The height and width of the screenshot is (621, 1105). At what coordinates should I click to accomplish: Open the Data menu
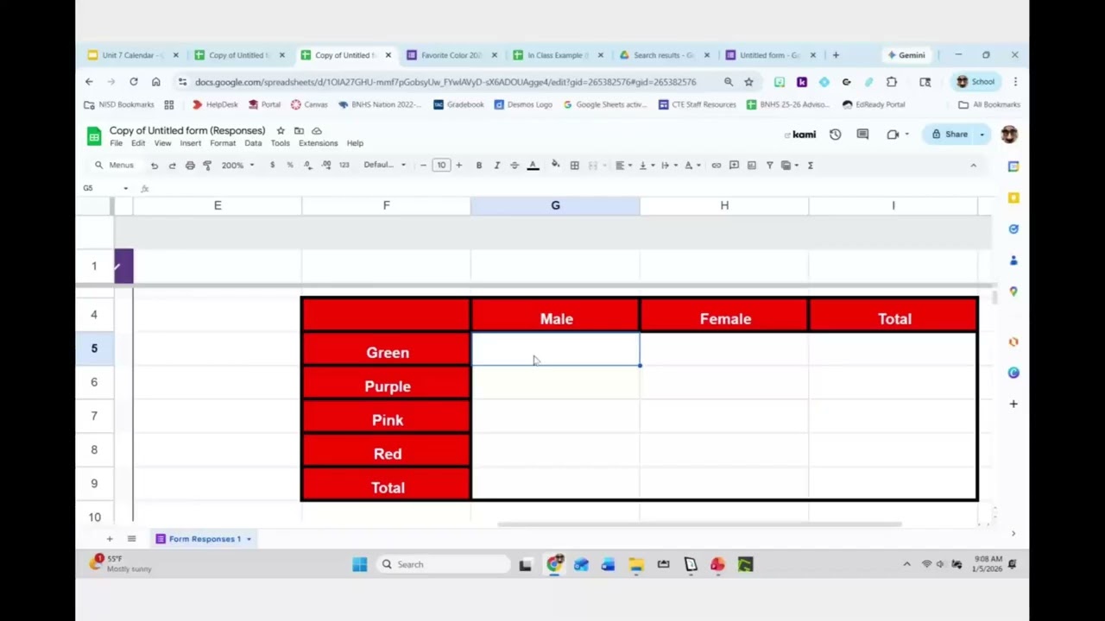[253, 143]
